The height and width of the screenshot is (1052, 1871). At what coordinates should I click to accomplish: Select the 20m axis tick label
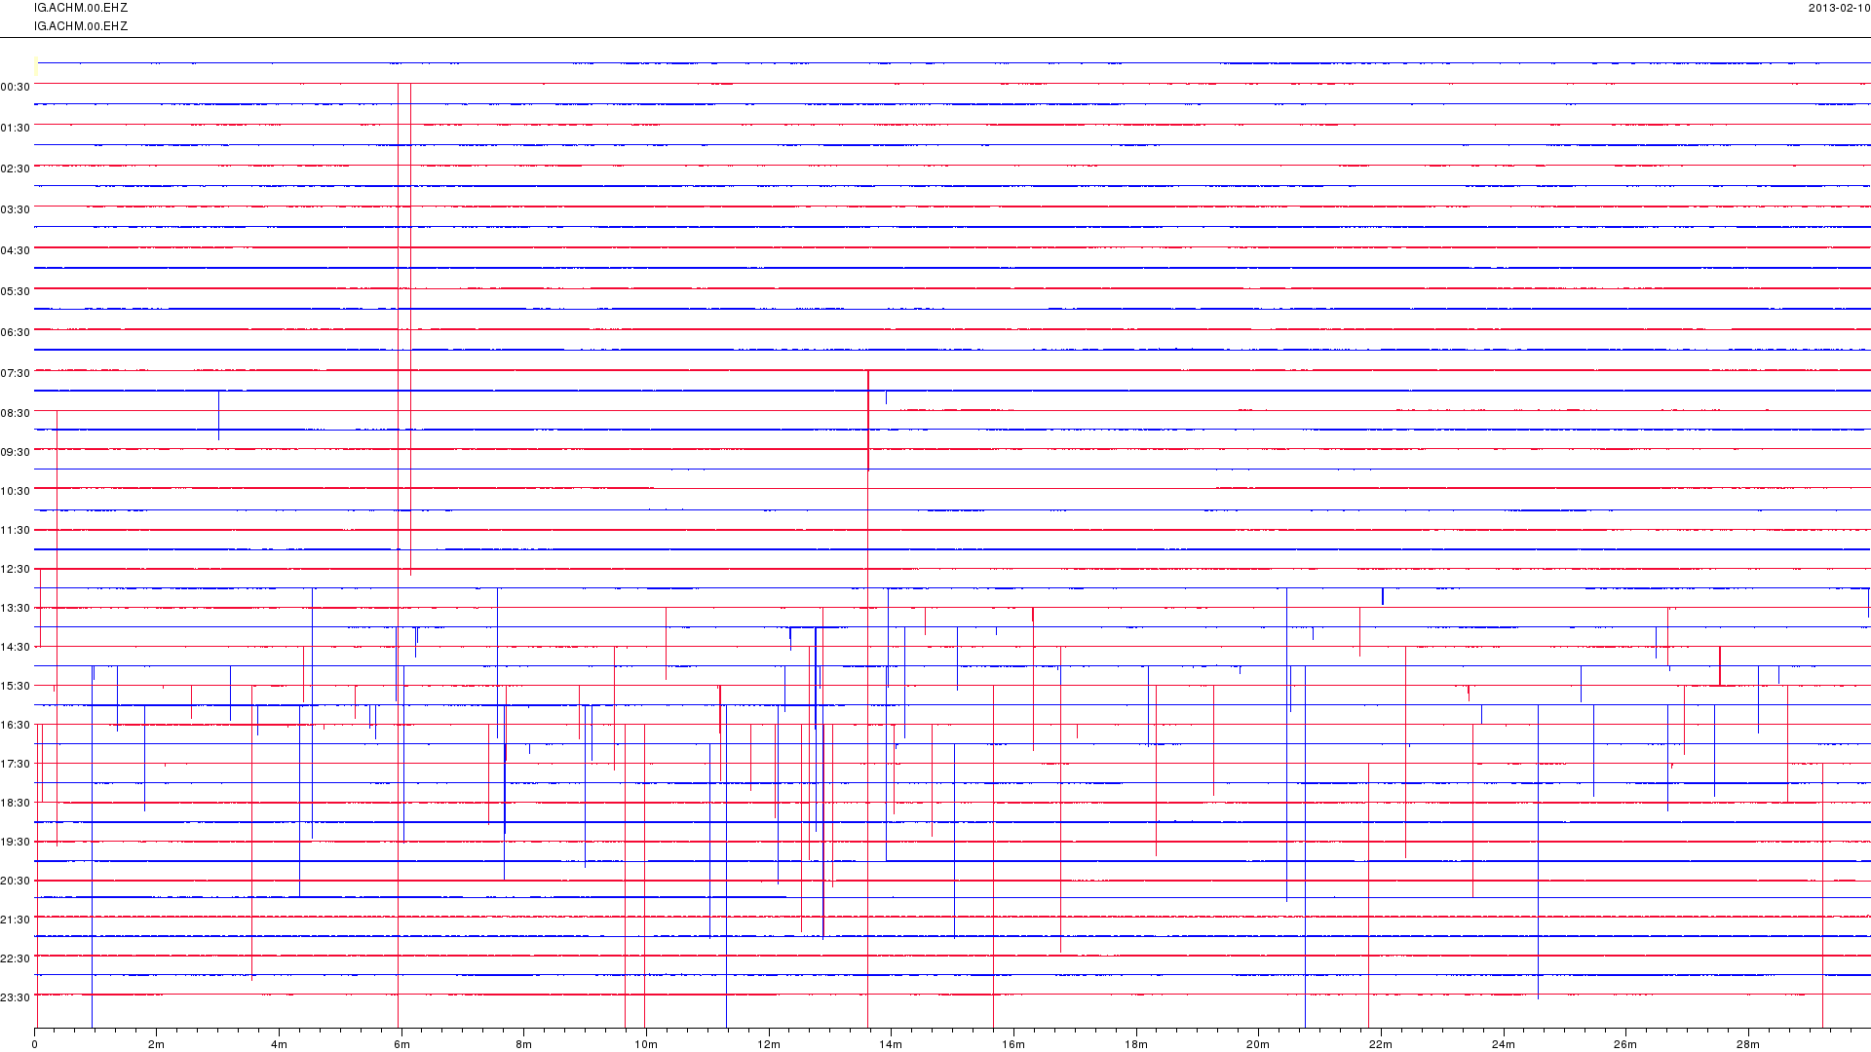coord(1258,1044)
